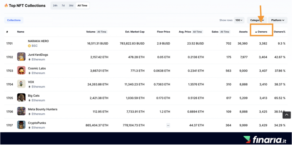Open the Volume All Time period selector
This screenshot has height=145, width=292.
102,32
